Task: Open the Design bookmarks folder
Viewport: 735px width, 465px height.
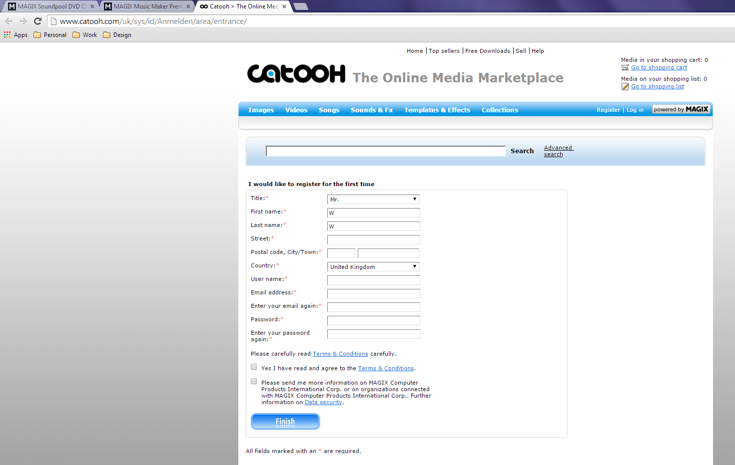Action: pyautogui.click(x=117, y=35)
